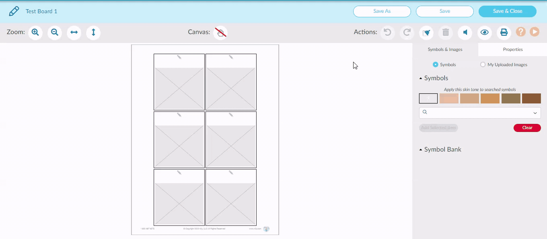Click the logo icon in page footer
This screenshot has width=547, height=239.
pyautogui.click(x=266, y=229)
